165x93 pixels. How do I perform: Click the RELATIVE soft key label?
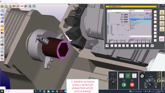tap(115, 41)
